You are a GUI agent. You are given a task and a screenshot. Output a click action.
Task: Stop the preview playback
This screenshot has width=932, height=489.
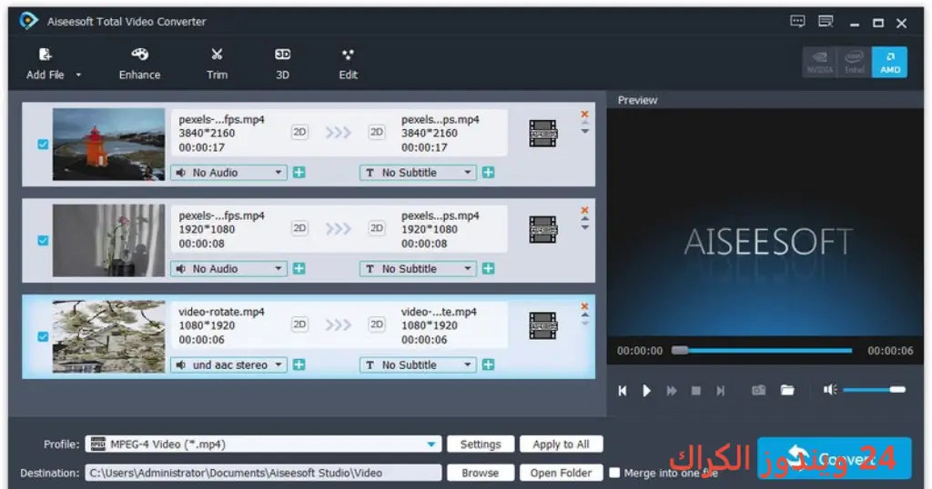pos(696,391)
